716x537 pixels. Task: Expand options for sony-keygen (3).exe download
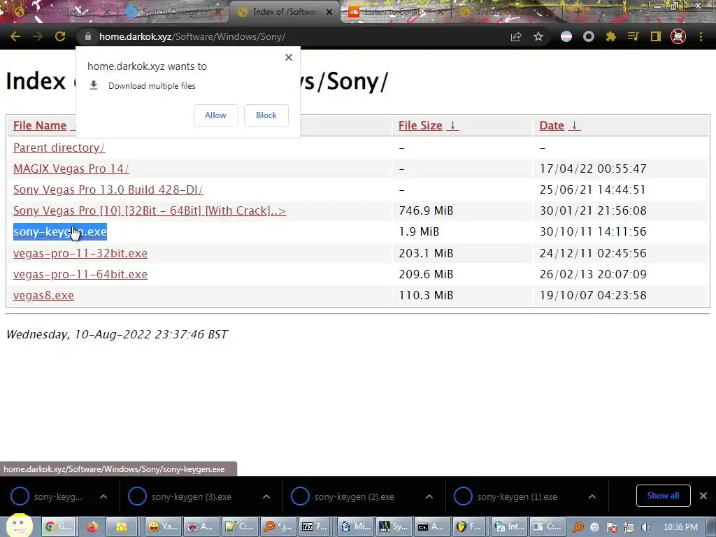click(266, 496)
